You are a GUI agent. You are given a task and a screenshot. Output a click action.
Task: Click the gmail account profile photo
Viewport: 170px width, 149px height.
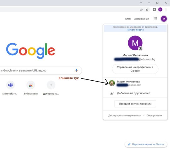(x=112, y=83)
